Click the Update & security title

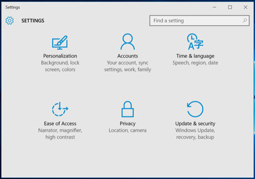pos(195,124)
